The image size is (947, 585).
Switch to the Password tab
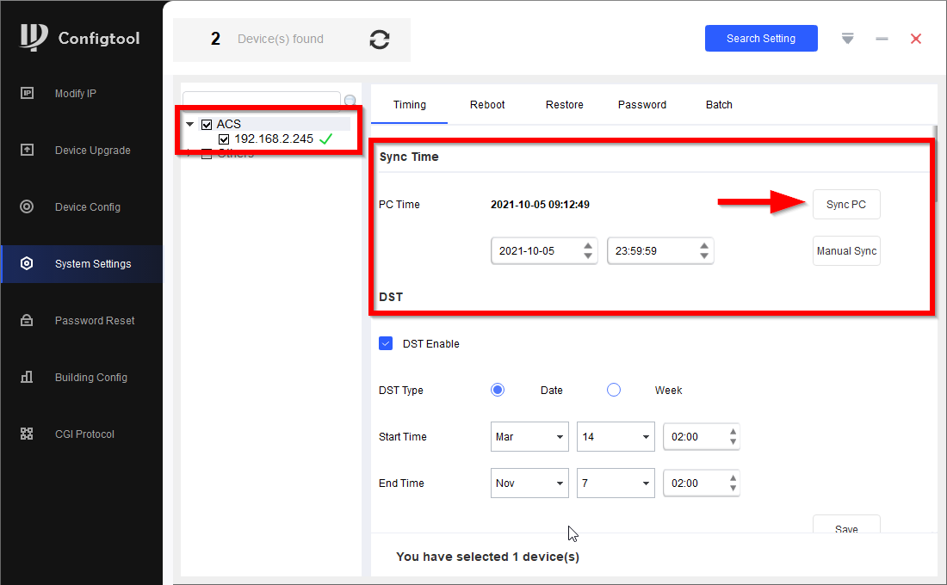point(642,104)
